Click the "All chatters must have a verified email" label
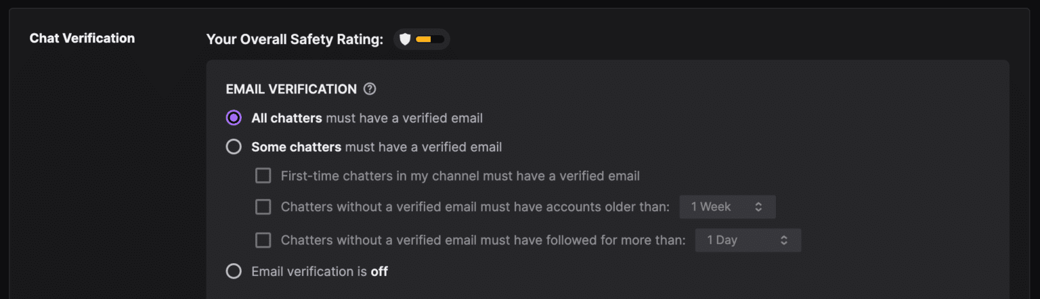This screenshot has height=299, width=1040. point(367,118)
